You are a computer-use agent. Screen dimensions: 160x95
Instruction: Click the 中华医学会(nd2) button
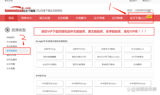click(x=50, y=84)
